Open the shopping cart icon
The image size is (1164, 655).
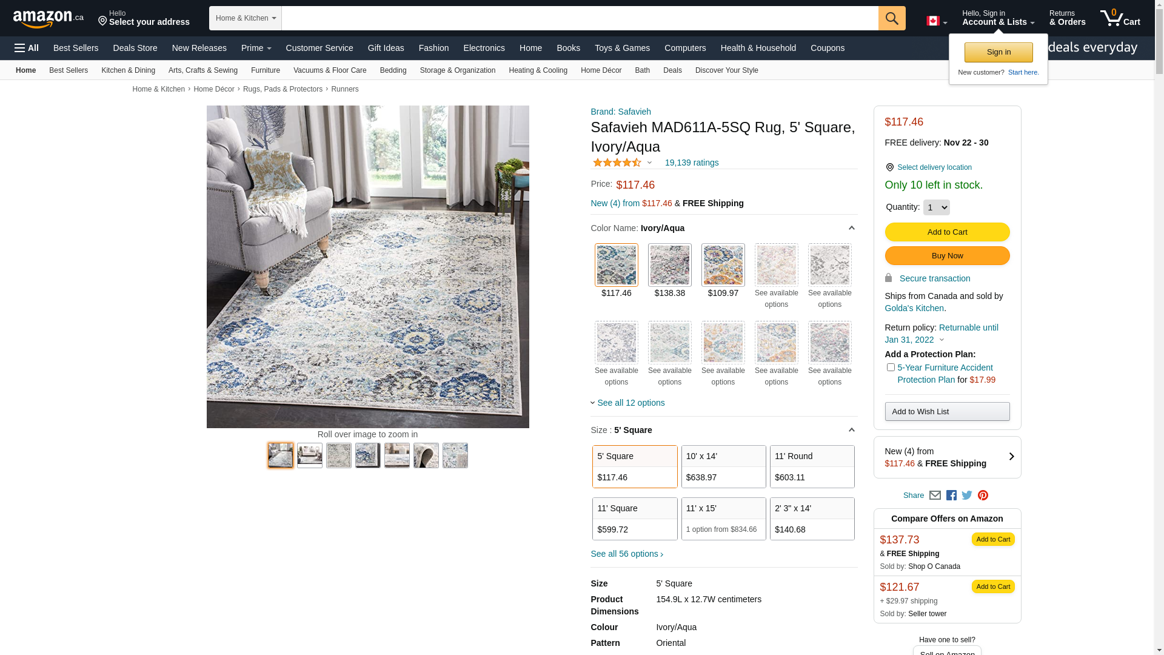(1120, 18)
